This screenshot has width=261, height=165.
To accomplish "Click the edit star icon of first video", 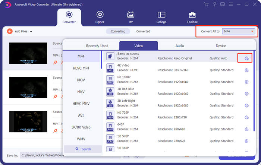I will pyautogui.click(x=55, y=62).
